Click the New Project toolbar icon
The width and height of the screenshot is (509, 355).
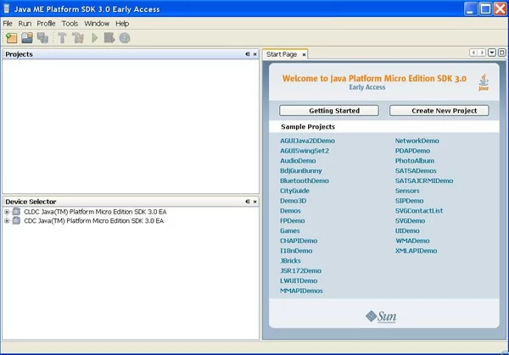11,38
